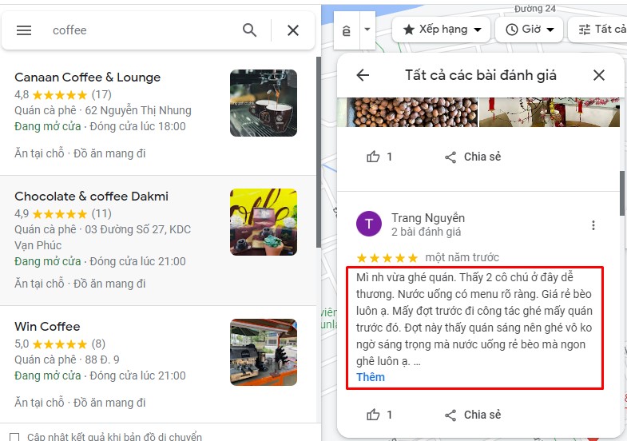Open Win Coffee thumbnail photo
The height and width of the screenshot is (441, 627).
[263, 352]
